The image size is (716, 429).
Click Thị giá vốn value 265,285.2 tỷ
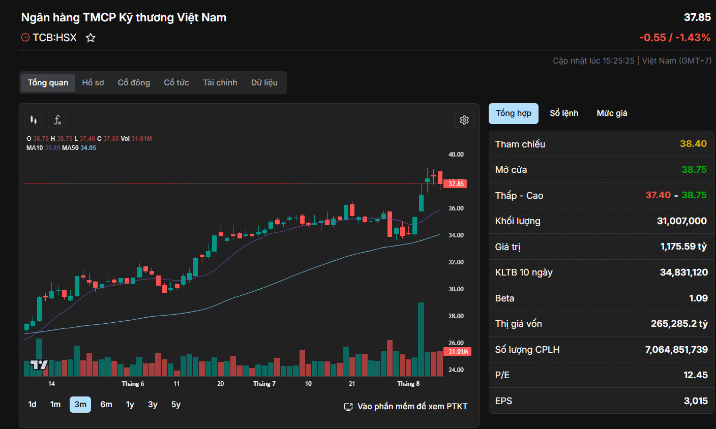[679, 324]
